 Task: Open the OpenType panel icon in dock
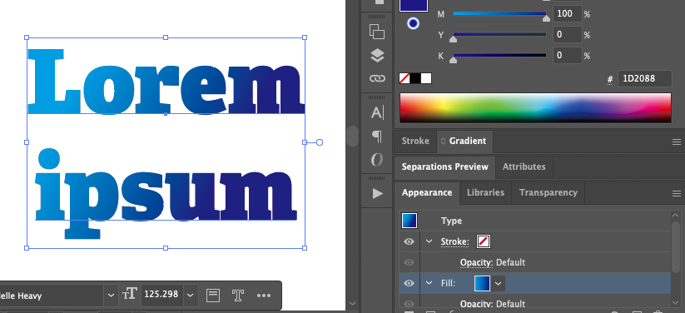pos(376,160)
